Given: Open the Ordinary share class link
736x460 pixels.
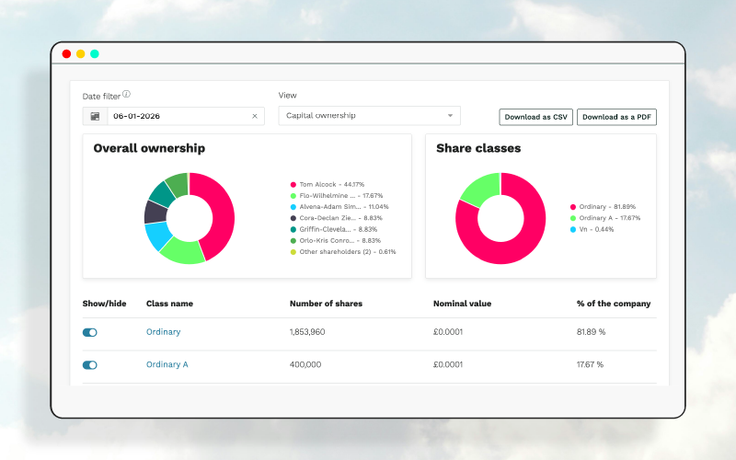Looking at the screenshot, I should click(x=164, y=332).
